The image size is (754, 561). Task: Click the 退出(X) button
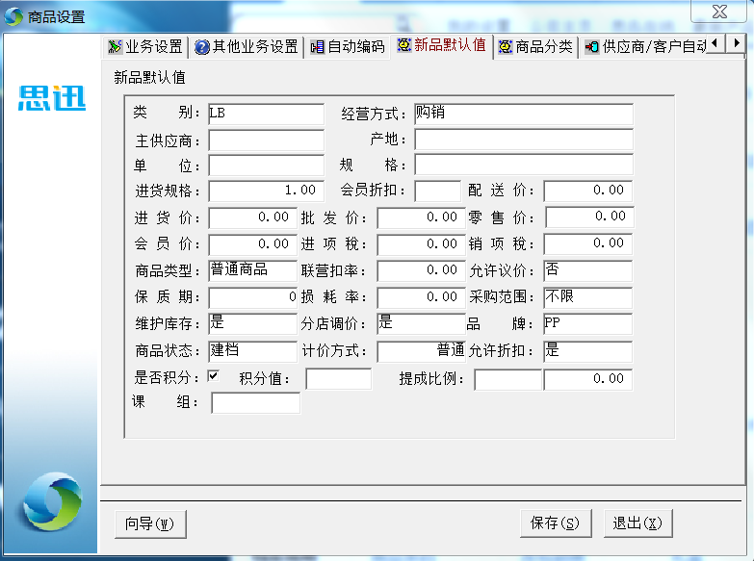coord(637,523)
